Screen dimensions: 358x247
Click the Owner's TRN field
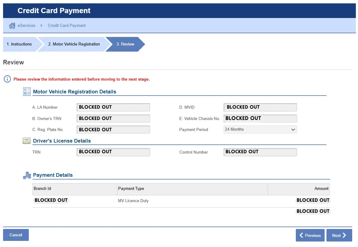tap(113, 118)
